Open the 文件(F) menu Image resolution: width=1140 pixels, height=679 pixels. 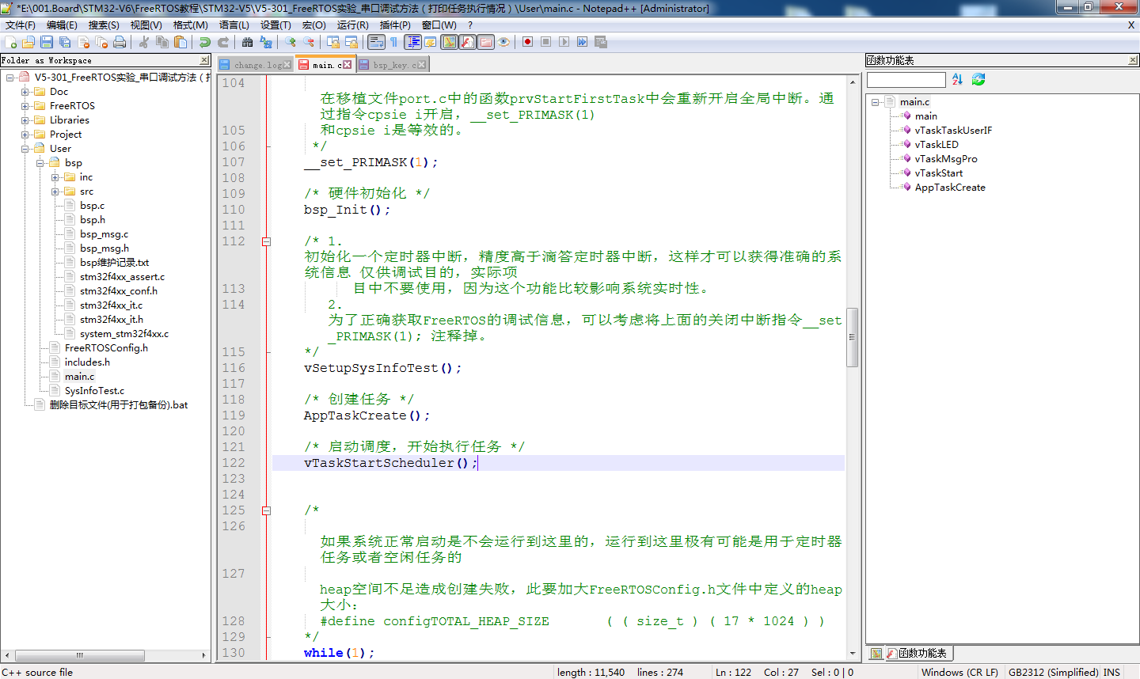(x=21, y=25)
